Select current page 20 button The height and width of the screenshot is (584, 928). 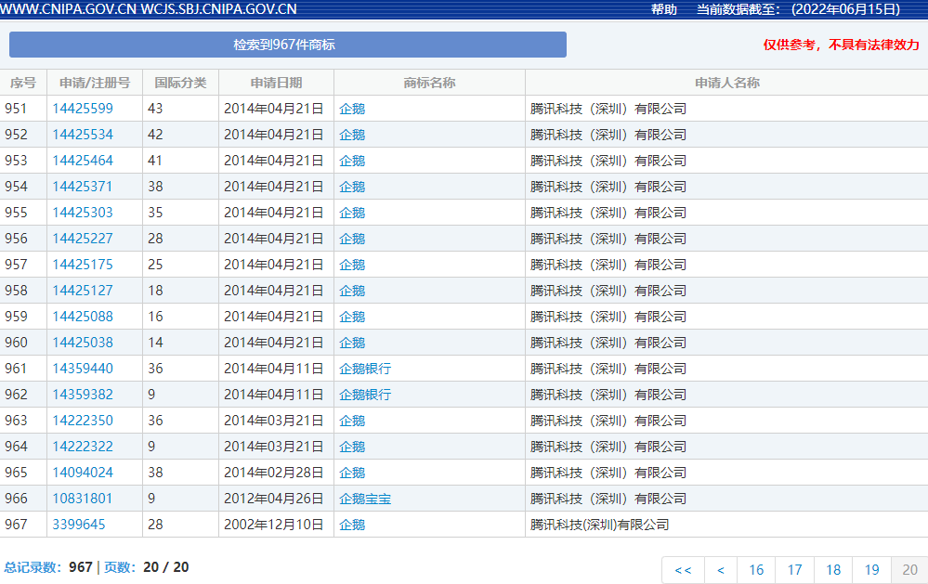coord(909,570)
